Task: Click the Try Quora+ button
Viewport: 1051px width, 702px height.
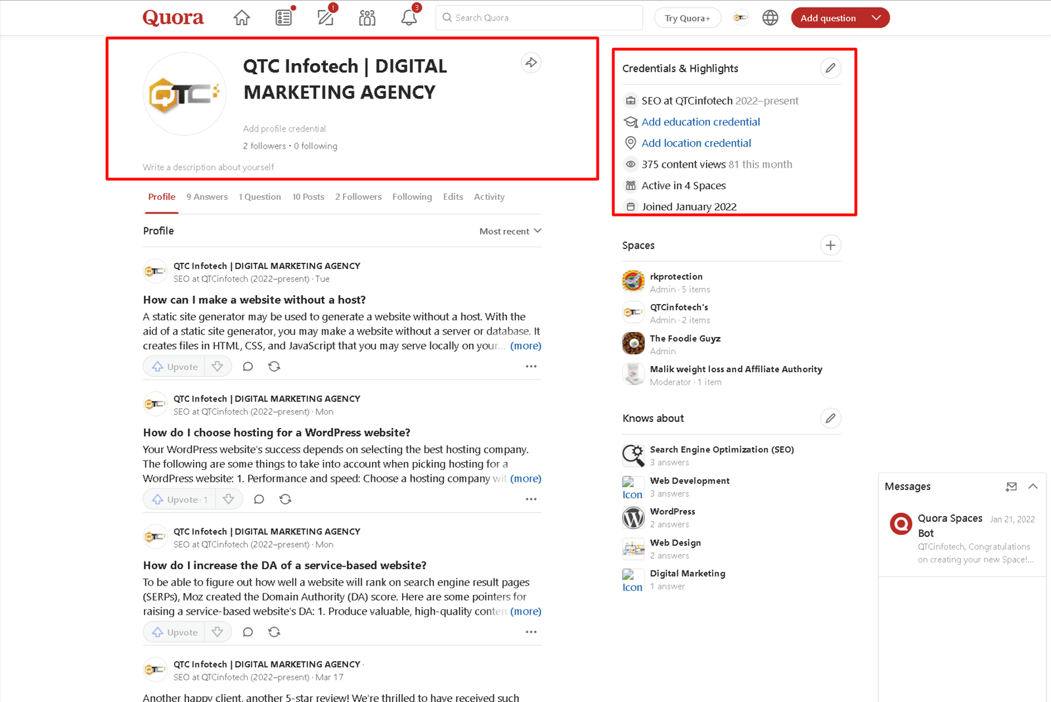Action: point(687,18)
